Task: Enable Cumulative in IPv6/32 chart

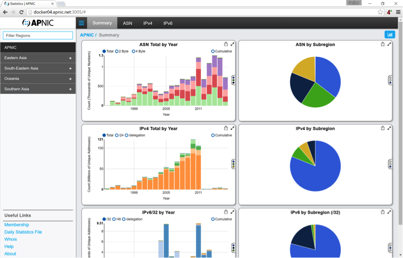Action: (222, 219)
